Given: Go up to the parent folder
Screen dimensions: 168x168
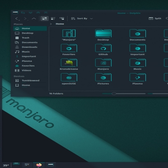Looking at the screenshot, I should [34, 18].
